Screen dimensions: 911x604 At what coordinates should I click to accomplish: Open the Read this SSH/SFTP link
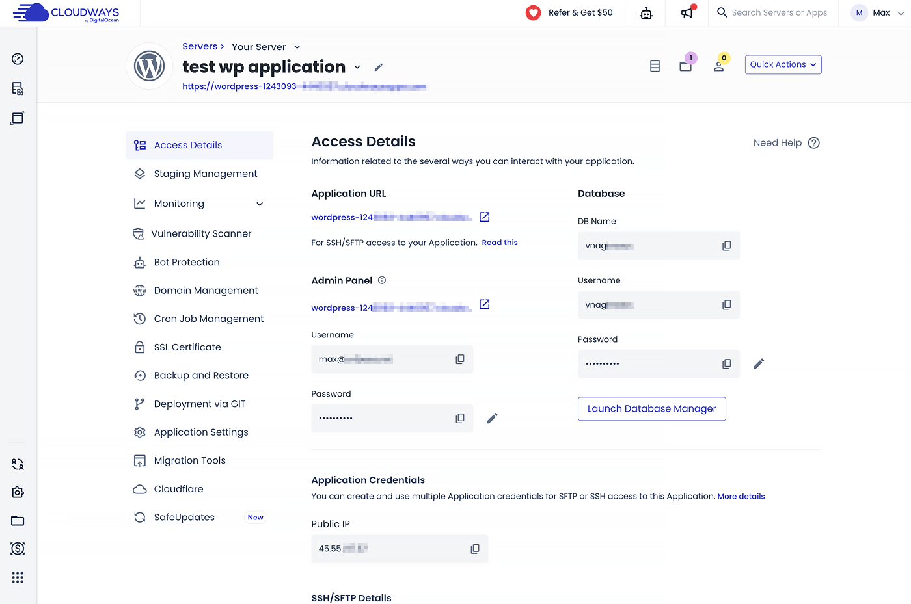500,243
